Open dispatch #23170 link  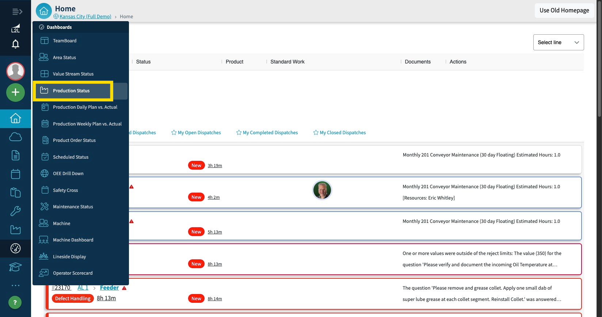click(61, 288)
